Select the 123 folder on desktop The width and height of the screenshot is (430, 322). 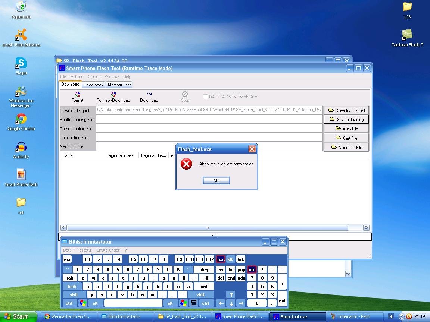407,10
